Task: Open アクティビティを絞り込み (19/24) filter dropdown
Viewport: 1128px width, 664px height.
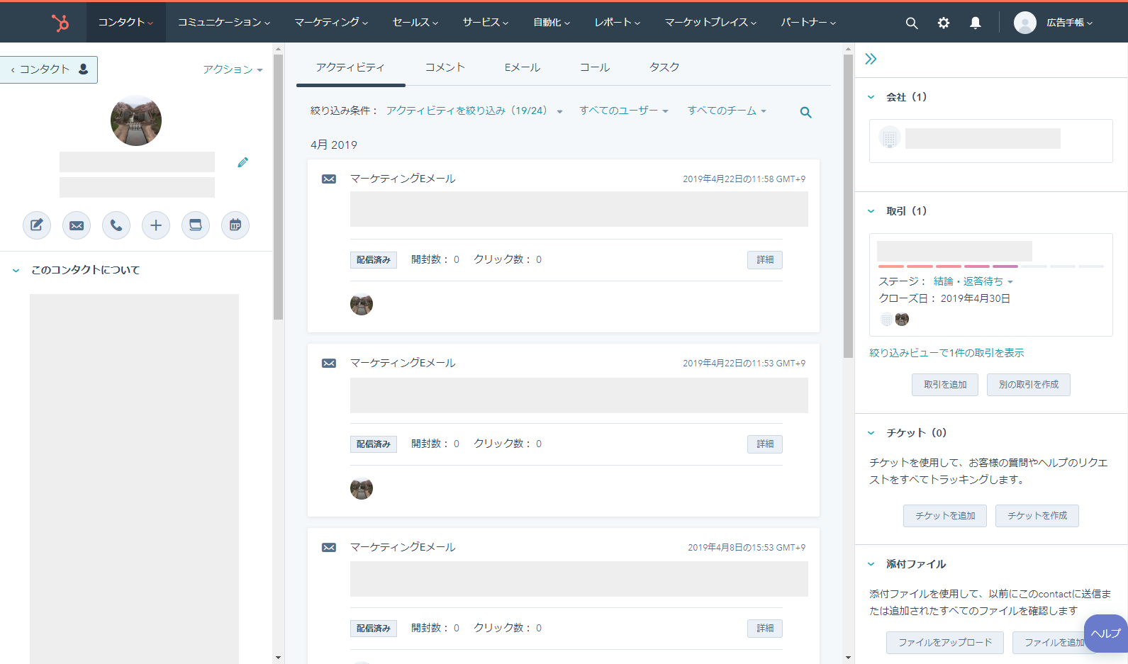Action: coord(474,111)
